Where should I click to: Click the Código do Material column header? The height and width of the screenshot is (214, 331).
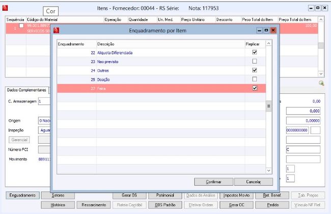point(65,20)
